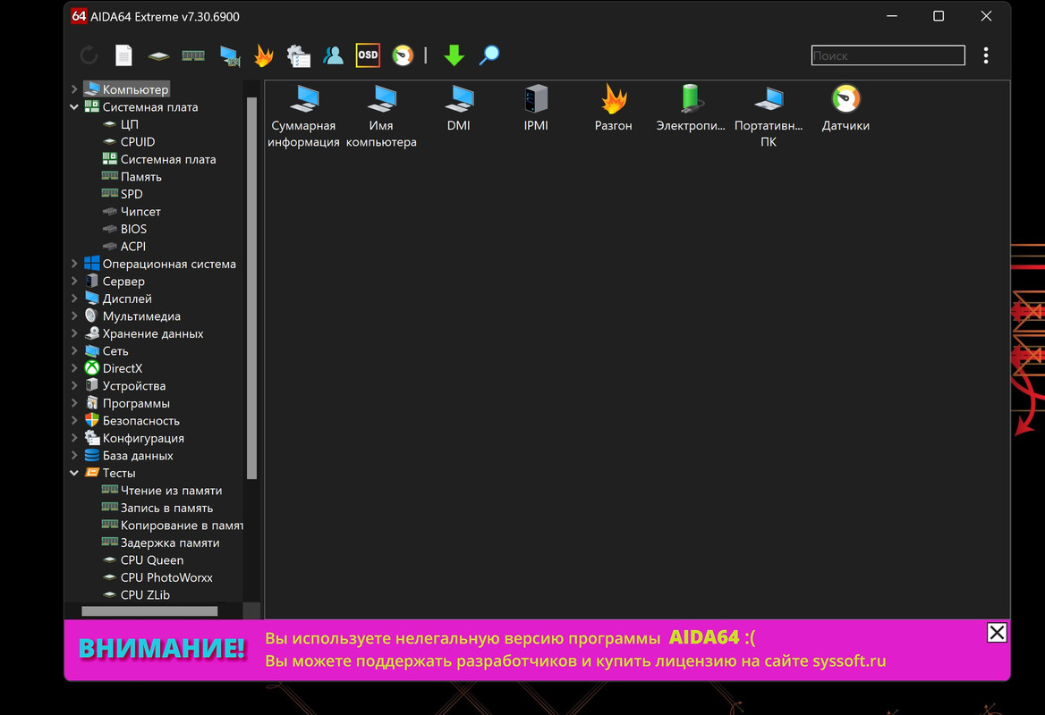Open the Электропитание battery icon
Screen dimensions: 1045x715
(x=691, y=108)
